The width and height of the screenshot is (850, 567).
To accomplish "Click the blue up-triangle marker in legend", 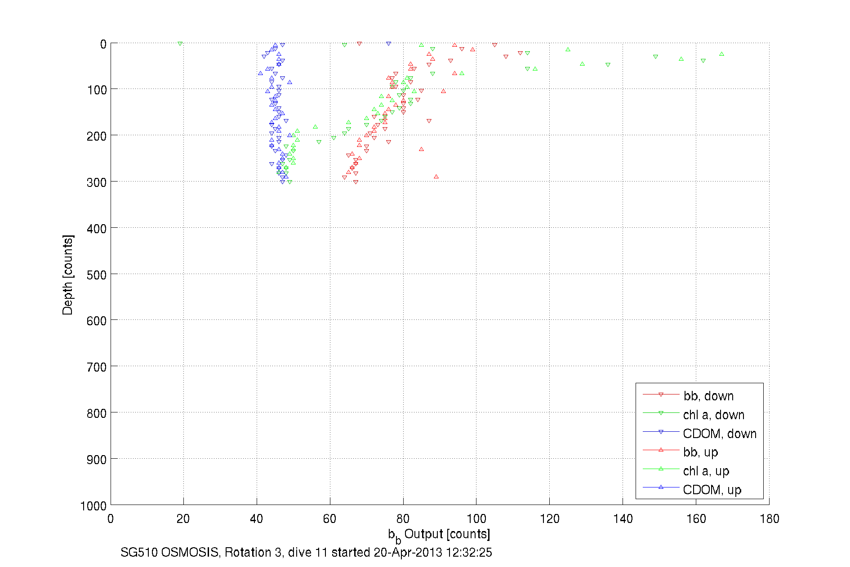I will point(661,487).
